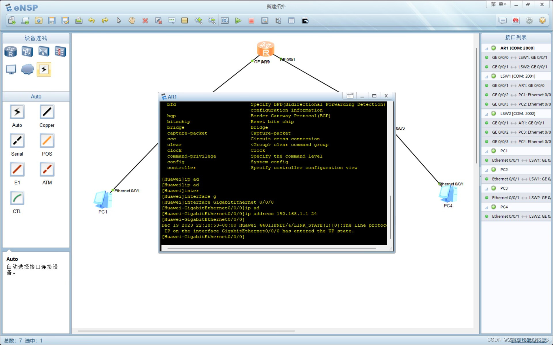Image resolution: width=553 pixels, height=345 pixels.
Task: Click the yellow rectangle palette icon
Action: (x=185, y=20)
